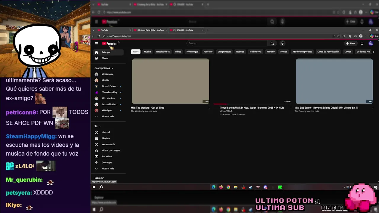
Task: Go back with browser back arrow
Action: (x=93, y=36)
